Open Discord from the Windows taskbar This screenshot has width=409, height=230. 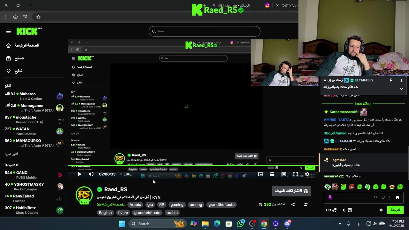[x=287, y=224]
